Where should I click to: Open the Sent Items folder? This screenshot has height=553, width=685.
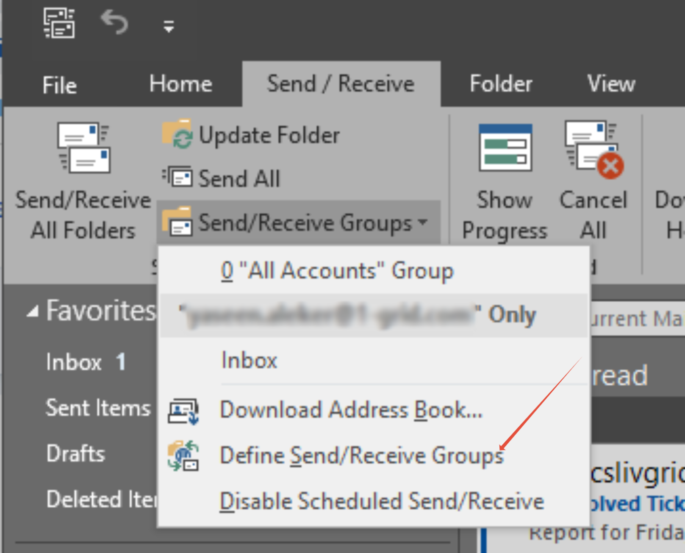pyautogui.click(x=98, y=408)
